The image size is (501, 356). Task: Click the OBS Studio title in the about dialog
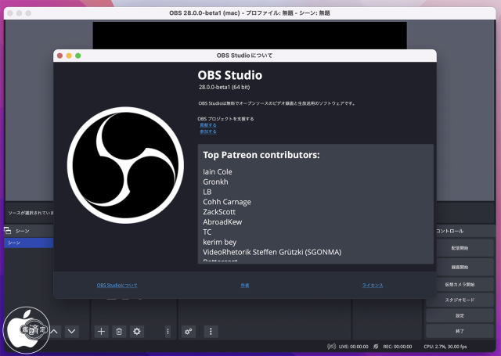click(229, 75)
